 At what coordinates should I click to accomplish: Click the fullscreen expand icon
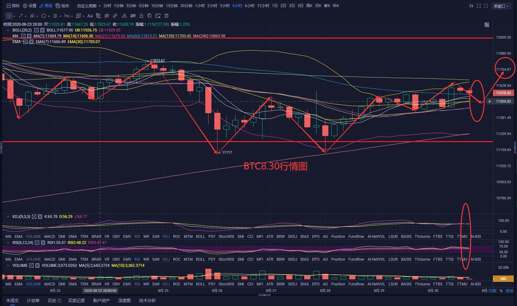point(479,6)
